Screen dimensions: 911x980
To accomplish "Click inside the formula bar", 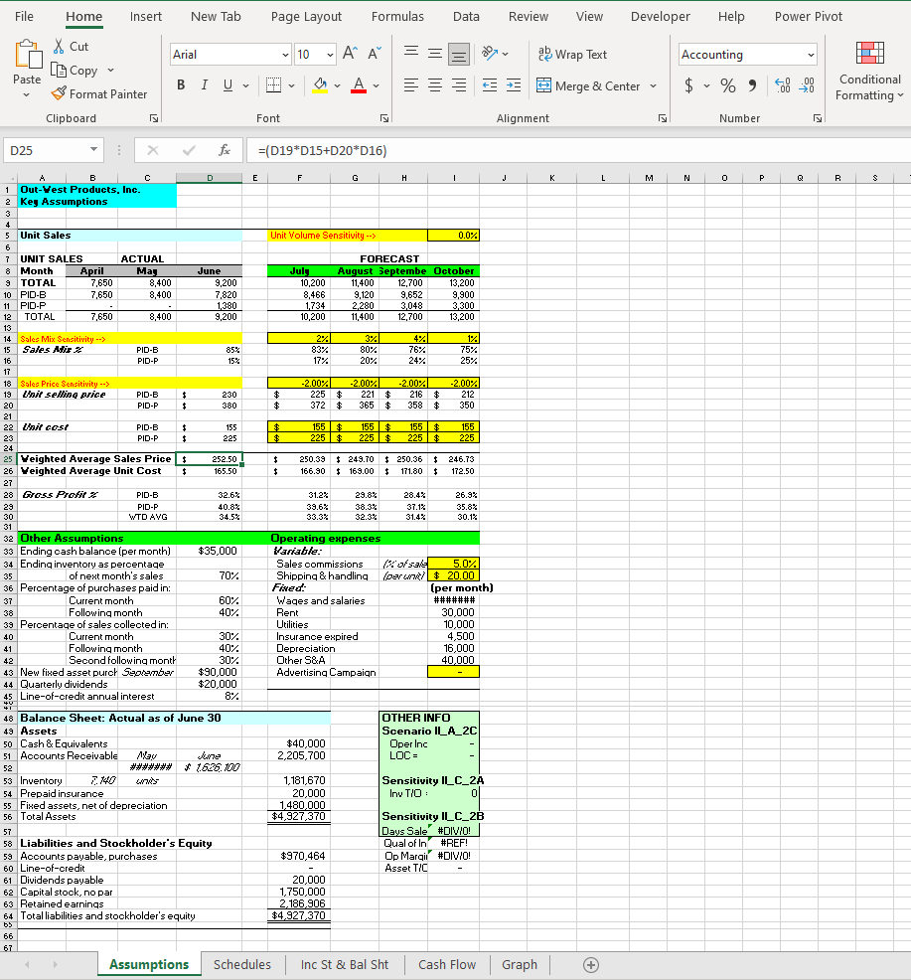I will click(447, 151).
